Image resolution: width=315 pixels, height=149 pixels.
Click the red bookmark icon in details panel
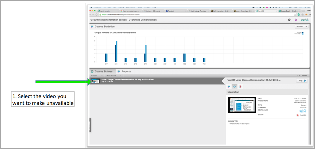point(240,86)
